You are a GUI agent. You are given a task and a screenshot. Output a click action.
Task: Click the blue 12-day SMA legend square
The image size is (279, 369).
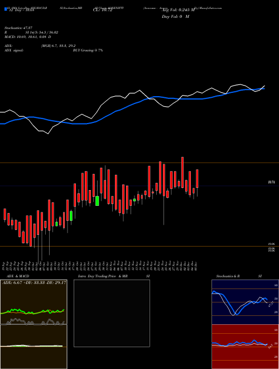6,9
